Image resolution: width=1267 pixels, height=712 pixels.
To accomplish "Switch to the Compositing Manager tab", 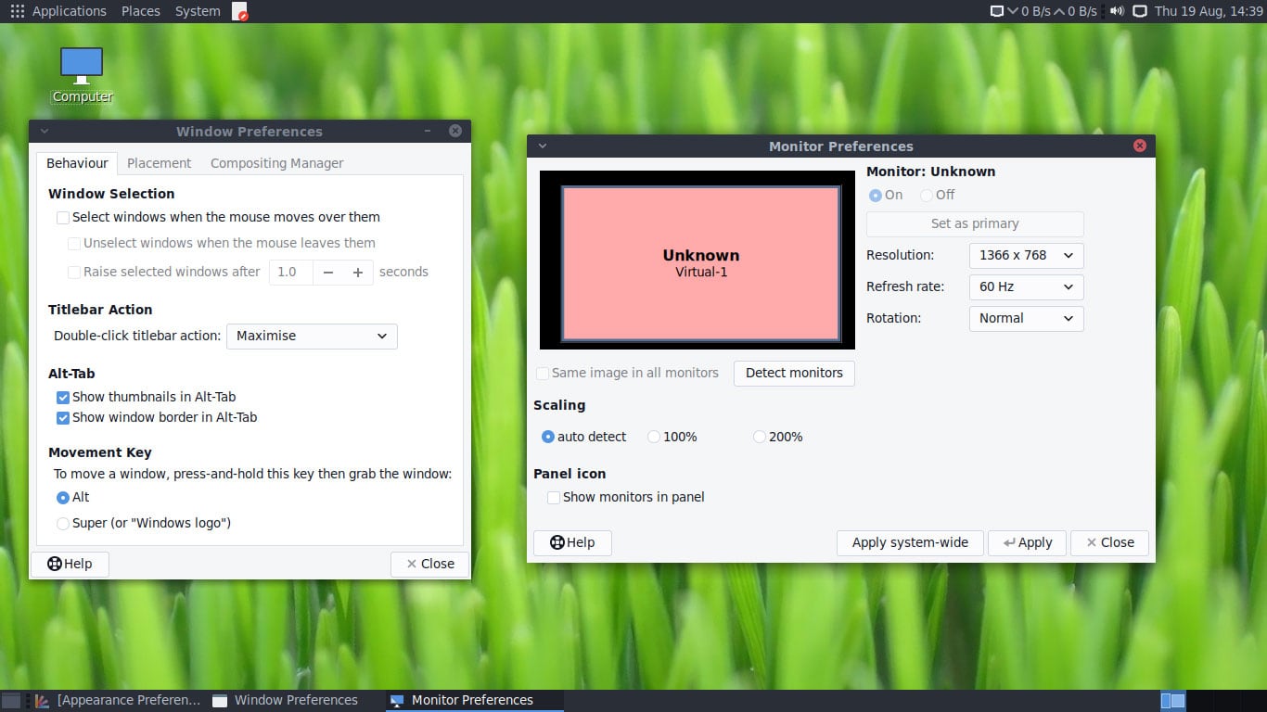I will [276, 163].
